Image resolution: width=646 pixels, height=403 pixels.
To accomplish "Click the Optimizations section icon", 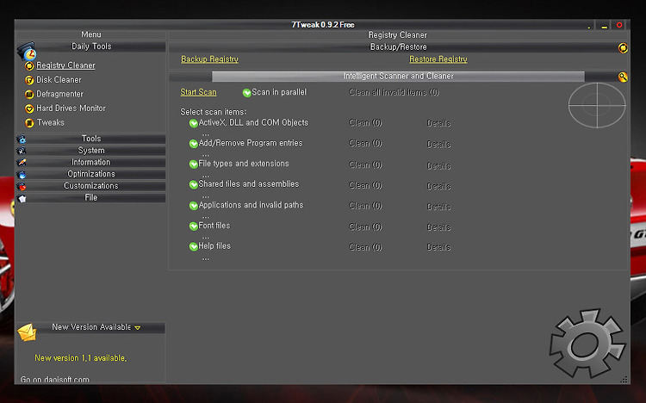I will tap(22, 175).
